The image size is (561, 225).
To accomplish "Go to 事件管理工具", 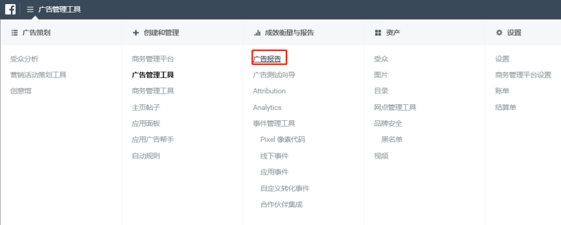I will tap(274, 123).
